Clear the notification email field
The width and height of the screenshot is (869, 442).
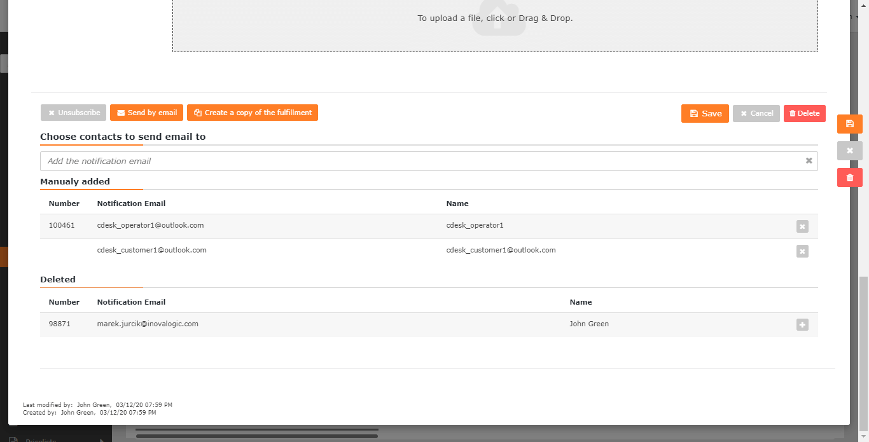[x=809, y=161]
